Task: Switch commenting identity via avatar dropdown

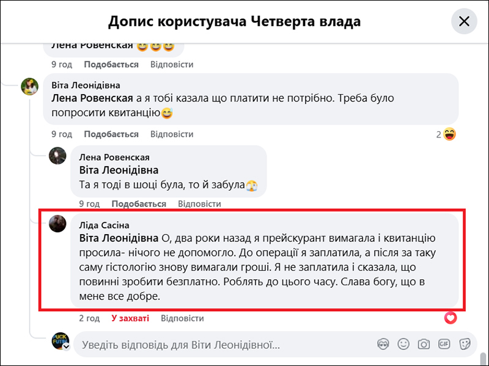Action: coord(66,346)
